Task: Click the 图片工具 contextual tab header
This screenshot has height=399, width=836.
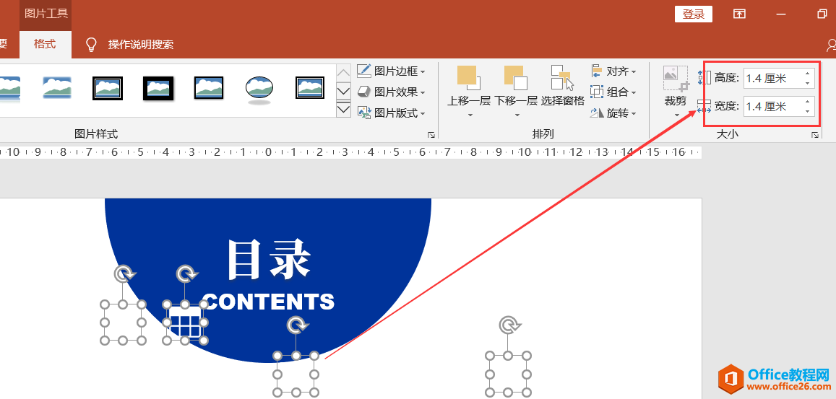Action: click(46, 13)
